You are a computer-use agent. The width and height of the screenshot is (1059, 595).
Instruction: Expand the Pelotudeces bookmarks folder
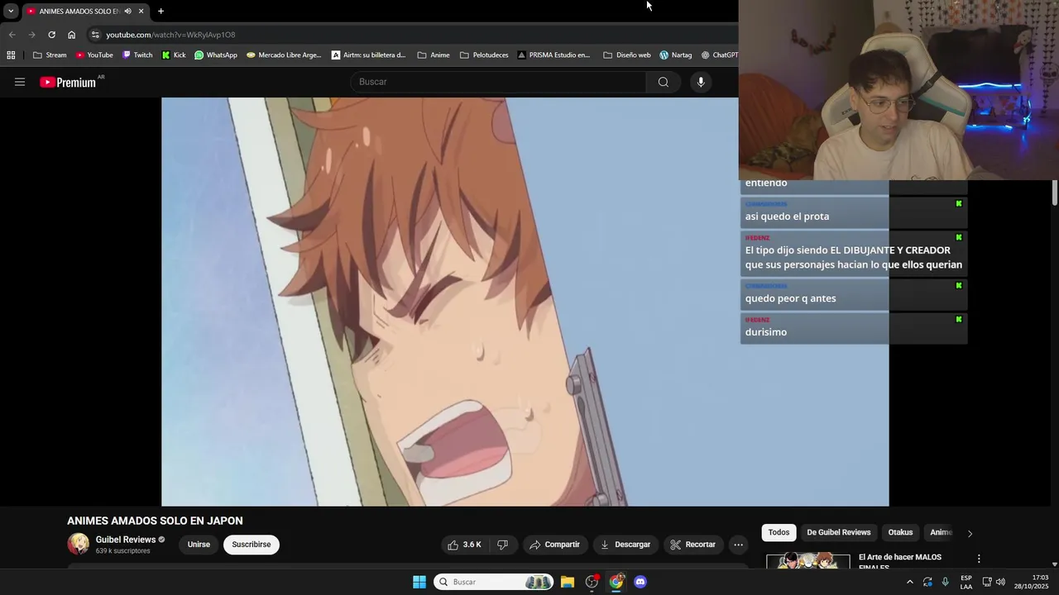484,55
